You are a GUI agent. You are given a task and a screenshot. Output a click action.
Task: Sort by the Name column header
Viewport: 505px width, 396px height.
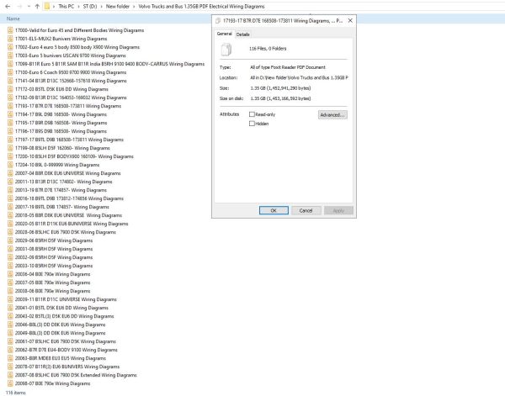[x=13, y=18]
